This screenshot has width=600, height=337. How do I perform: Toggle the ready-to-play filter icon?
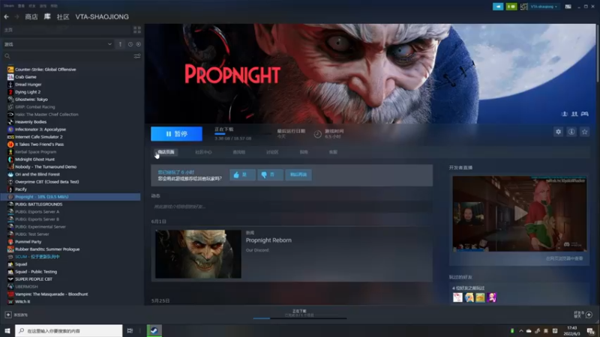(139, 44)
